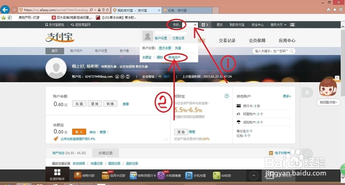The image size is (345, 185).
Task: Click the question mark help icon by 招财宝
Action: [227, 96]
